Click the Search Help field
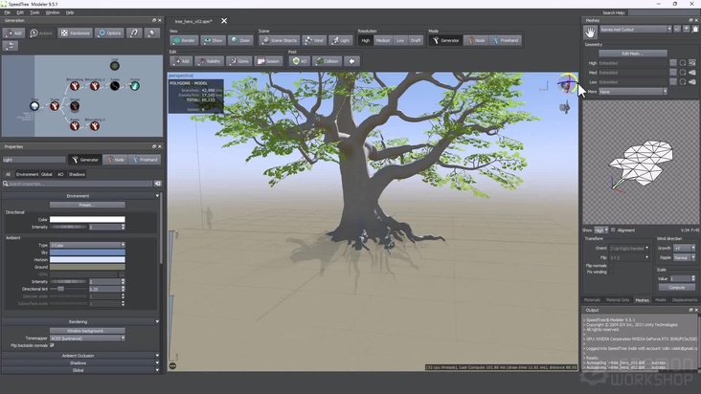 pos(664,12)
